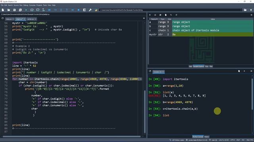Open Tools menu
Viewport: 254px width, 142px height.
(45, 5)
